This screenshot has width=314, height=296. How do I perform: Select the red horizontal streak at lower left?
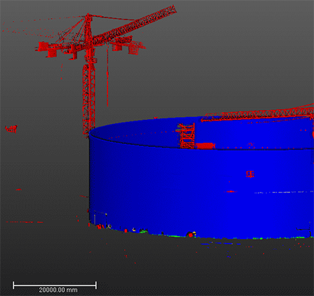[24, 222]
